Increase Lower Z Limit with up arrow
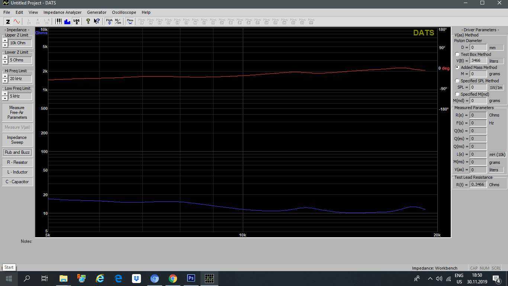508x286 pixels. tap(5, 58)
